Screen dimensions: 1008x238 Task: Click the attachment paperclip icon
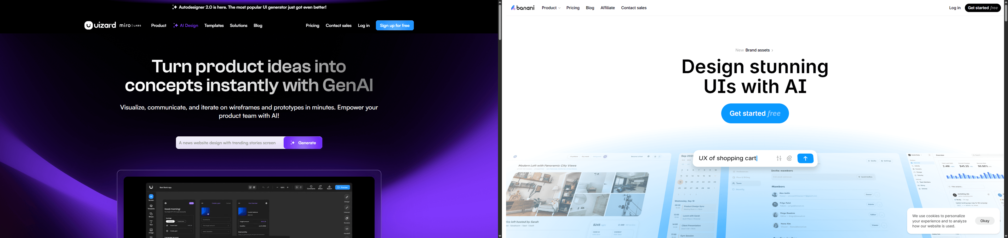789,158
